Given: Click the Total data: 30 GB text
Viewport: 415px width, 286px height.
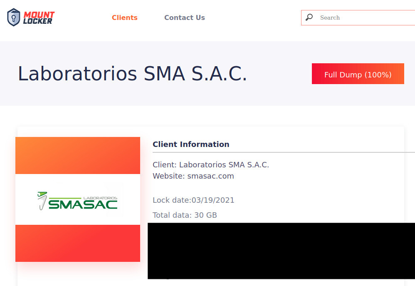Looking at the screenshot, I should click(x=185, y=215).
